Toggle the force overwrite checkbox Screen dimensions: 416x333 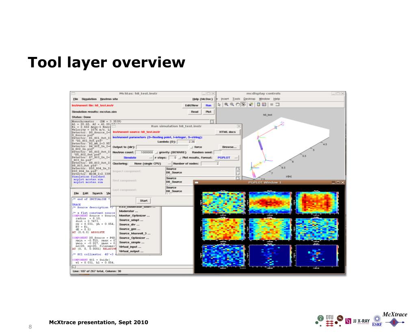(x=192, y=147)
